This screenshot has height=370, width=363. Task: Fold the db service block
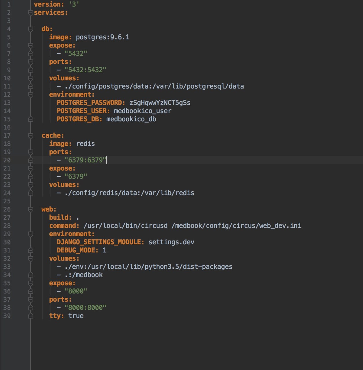[x=31, y=29]
